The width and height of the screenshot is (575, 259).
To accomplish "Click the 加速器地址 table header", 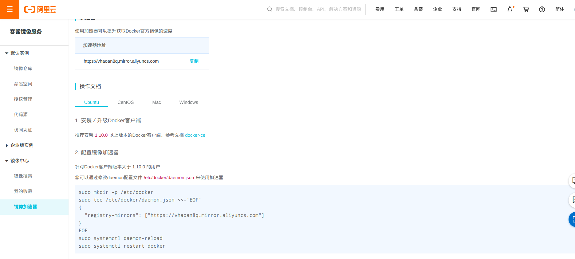I will coord(142,45).
